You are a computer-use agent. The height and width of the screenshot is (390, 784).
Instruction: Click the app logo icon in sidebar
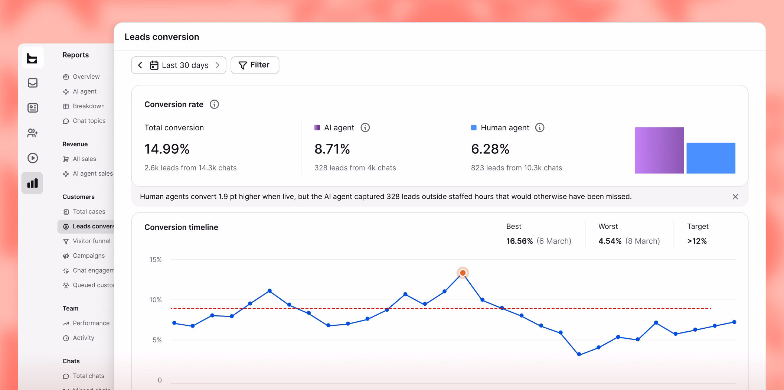32,58
